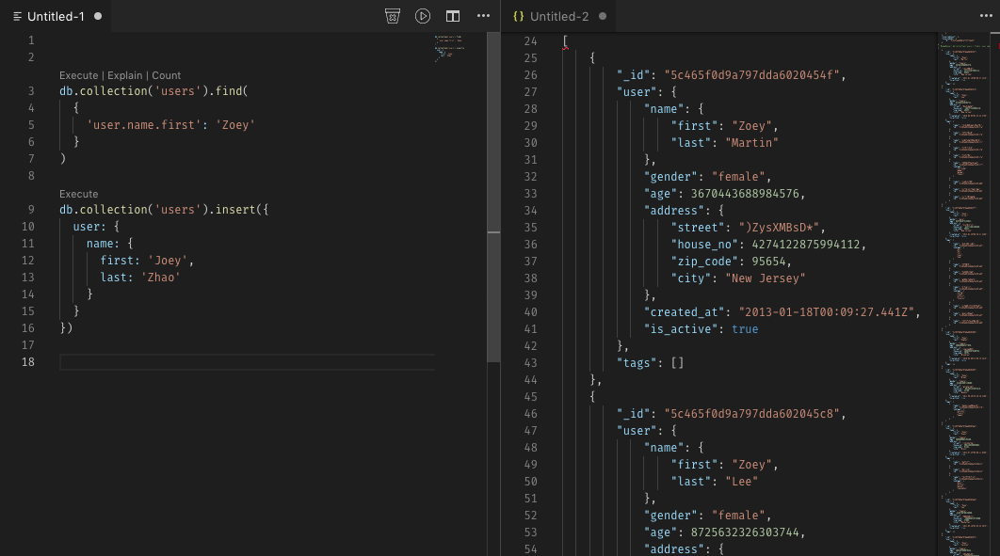Viewport: 1000px width, 556px height.
Task: Open More Actions in the left editor toolbar
Action: (x=483, y=16)
